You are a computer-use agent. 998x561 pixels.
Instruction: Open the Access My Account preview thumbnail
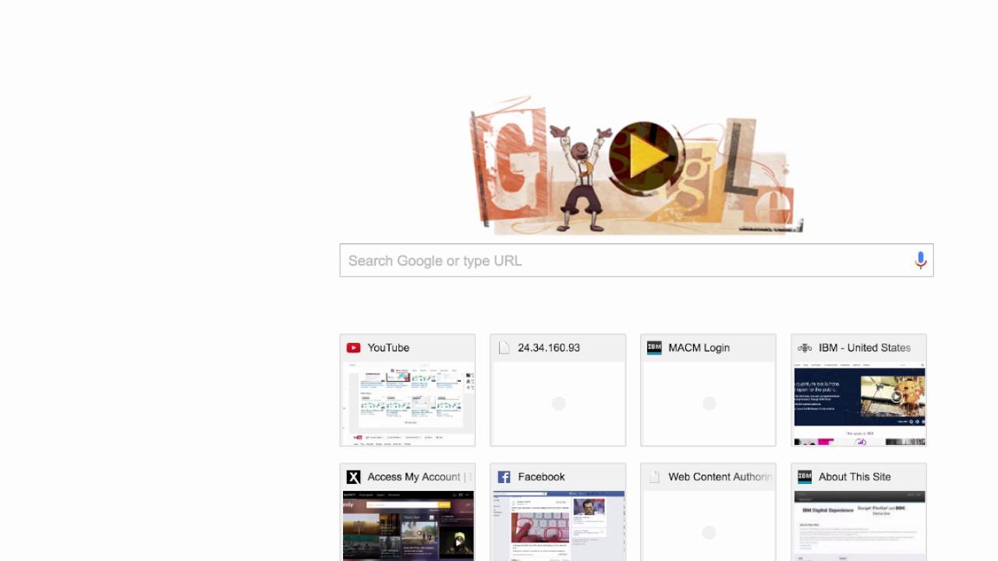coord(408,526)
